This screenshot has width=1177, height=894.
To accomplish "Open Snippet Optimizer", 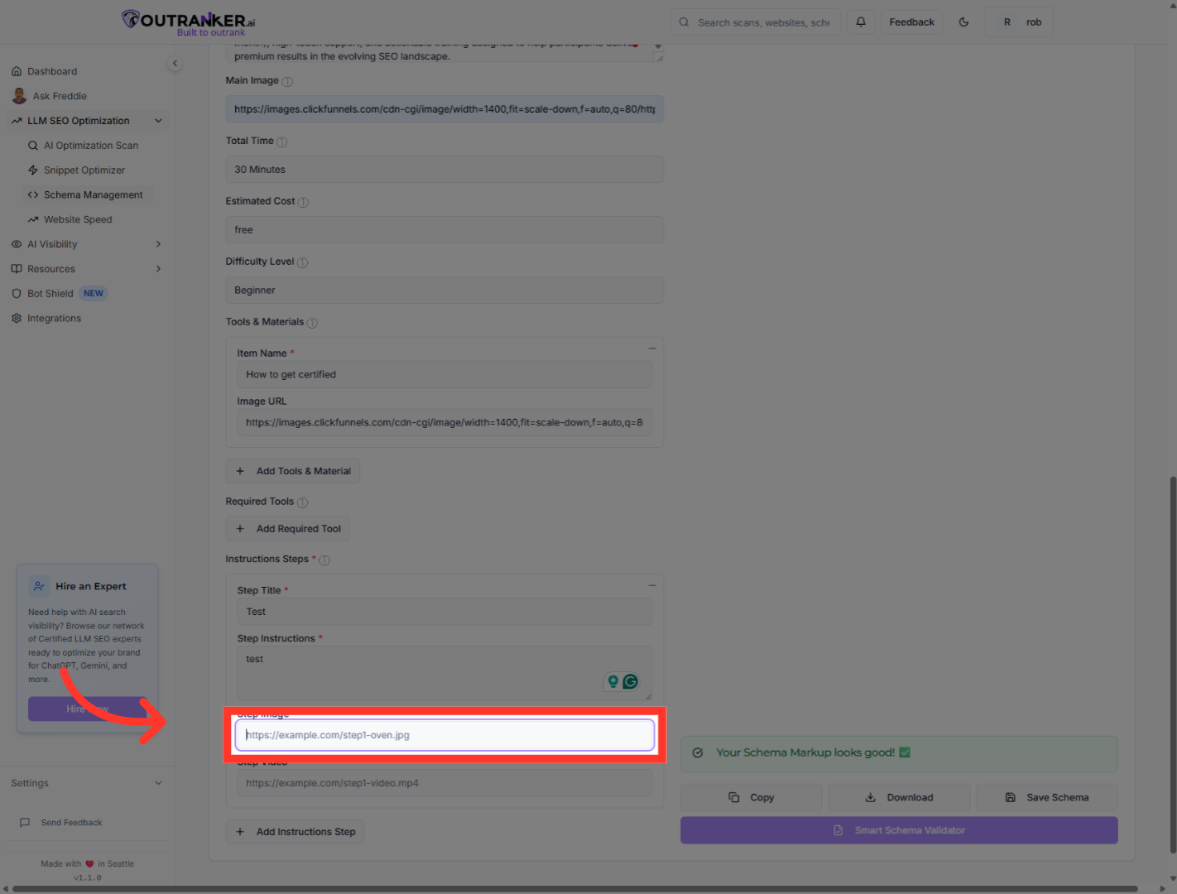I will [x=84, y=171].
